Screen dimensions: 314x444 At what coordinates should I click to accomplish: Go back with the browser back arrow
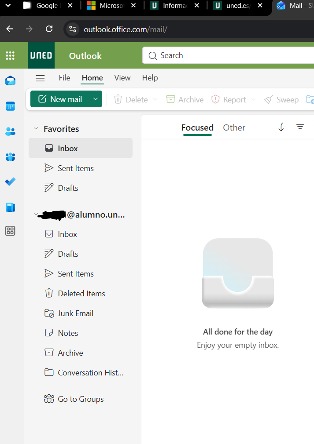point(10,29)
